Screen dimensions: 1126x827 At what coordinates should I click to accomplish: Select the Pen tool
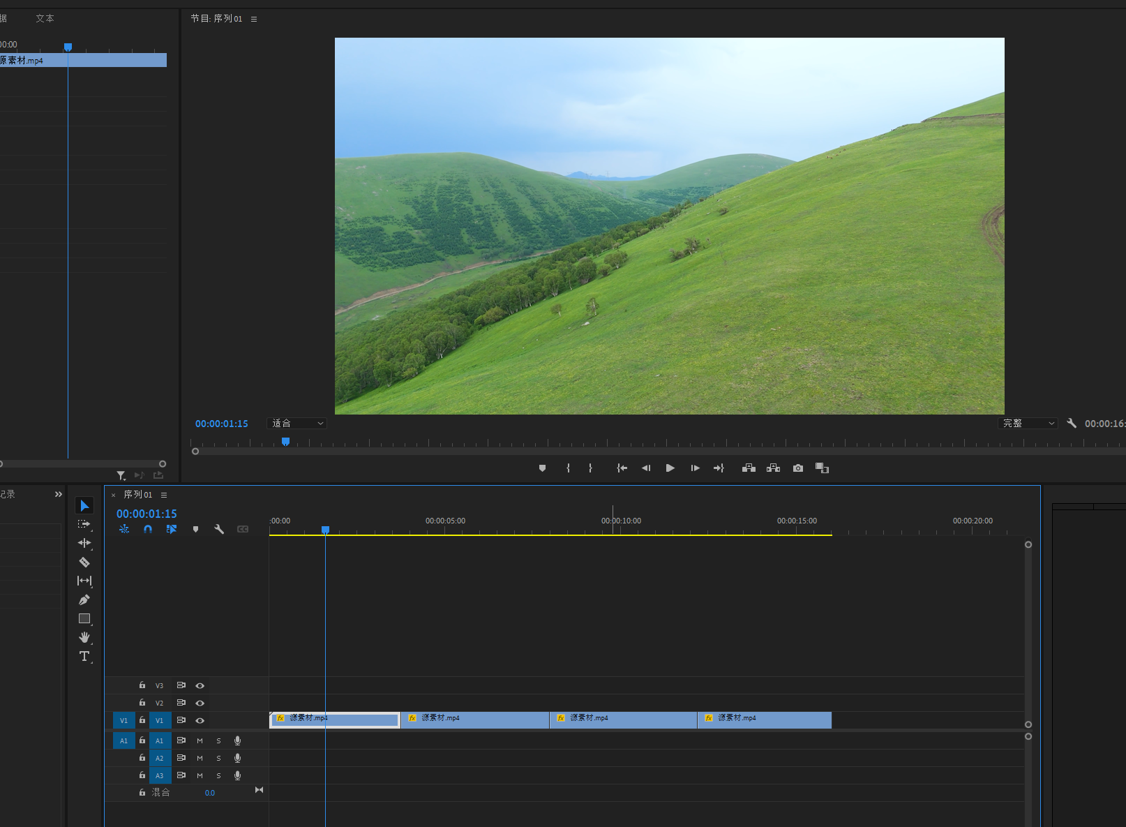[x=84, y=599]
